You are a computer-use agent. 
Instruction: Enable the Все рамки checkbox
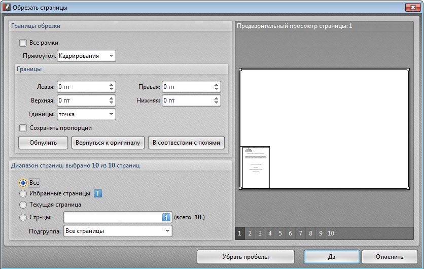pos(23,43)
